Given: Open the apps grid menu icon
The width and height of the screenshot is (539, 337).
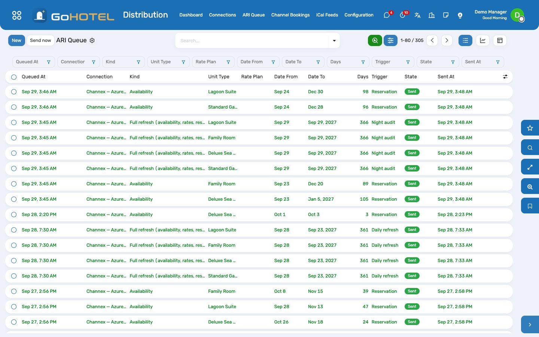Looking at the screenshot, I should [17, 15].
